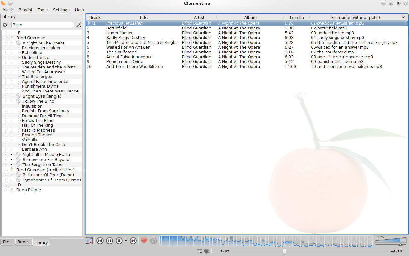Collapse the Blind Guardian artist node
This screenshot has height=256, width=409.
[x=5, y=38]
